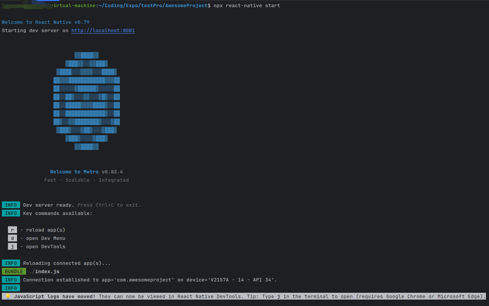
Task: Click the 'Press Ctrl+C to exit' hint text
Action: coord(109,205)
